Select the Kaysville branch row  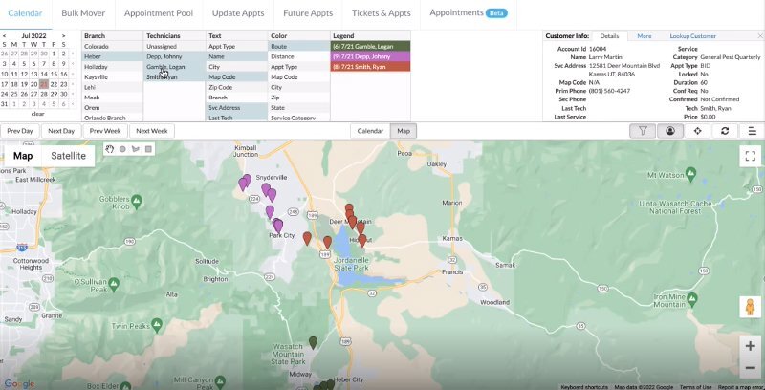[x=112, y=77]
